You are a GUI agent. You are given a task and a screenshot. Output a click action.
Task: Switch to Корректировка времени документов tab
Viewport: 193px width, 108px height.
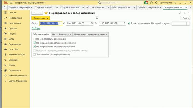(90, 34)
